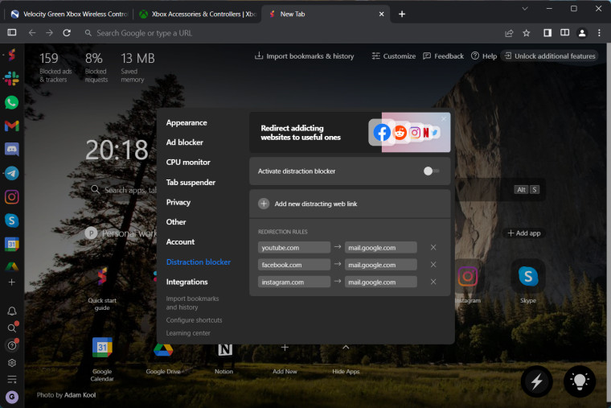
Task: Bookmark this tab with the star
Action: 527,33
